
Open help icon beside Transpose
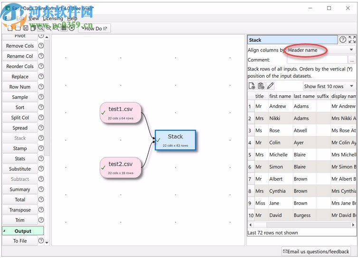41,210
